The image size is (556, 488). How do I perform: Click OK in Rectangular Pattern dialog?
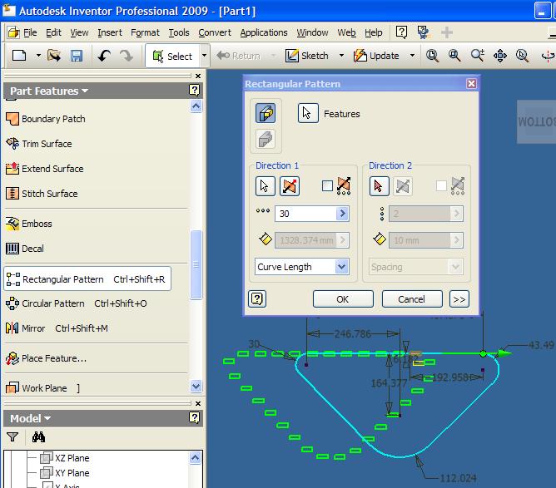click(x=343, y=299)
